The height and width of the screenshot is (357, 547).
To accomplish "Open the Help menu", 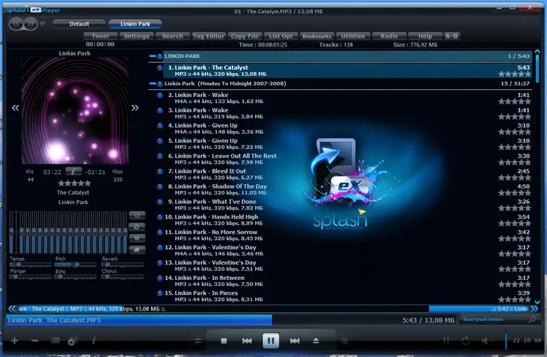I will click(425, 36).
